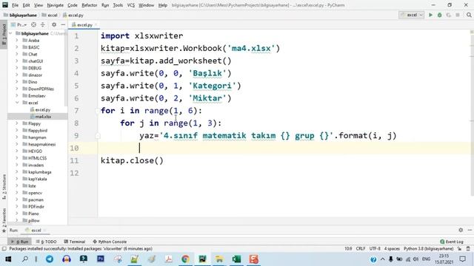Expand the Araba folder
Screen dimensions: 474x266
17,40
